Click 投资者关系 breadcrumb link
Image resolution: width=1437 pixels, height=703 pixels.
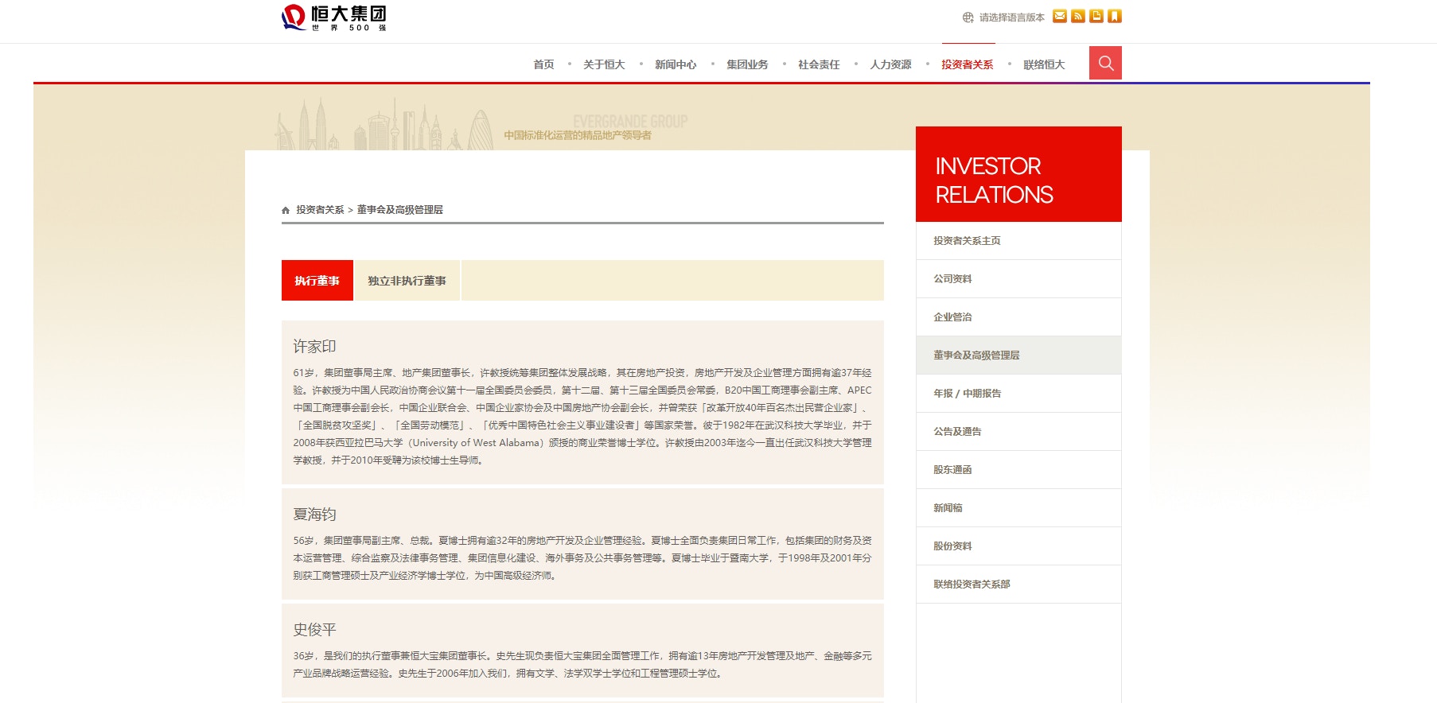(x=320, y=210)
